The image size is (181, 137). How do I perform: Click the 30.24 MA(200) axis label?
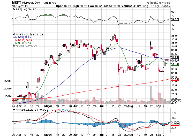(x=174, y=79)
